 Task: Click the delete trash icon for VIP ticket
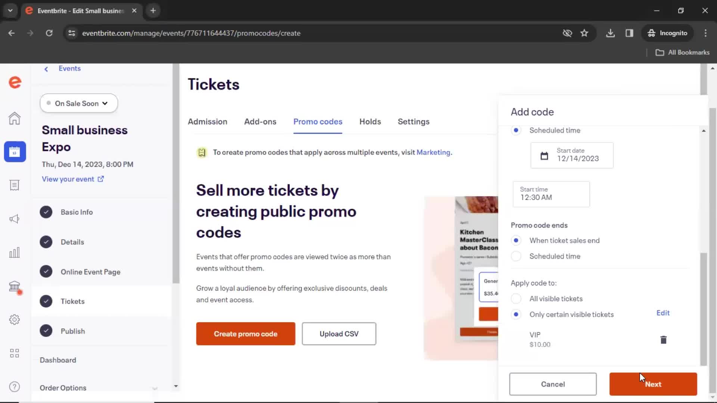point(663,340)
